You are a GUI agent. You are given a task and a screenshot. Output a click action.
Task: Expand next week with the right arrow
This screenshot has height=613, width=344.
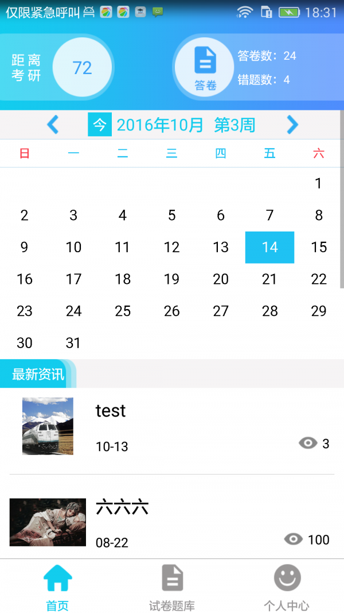point(292,124)
